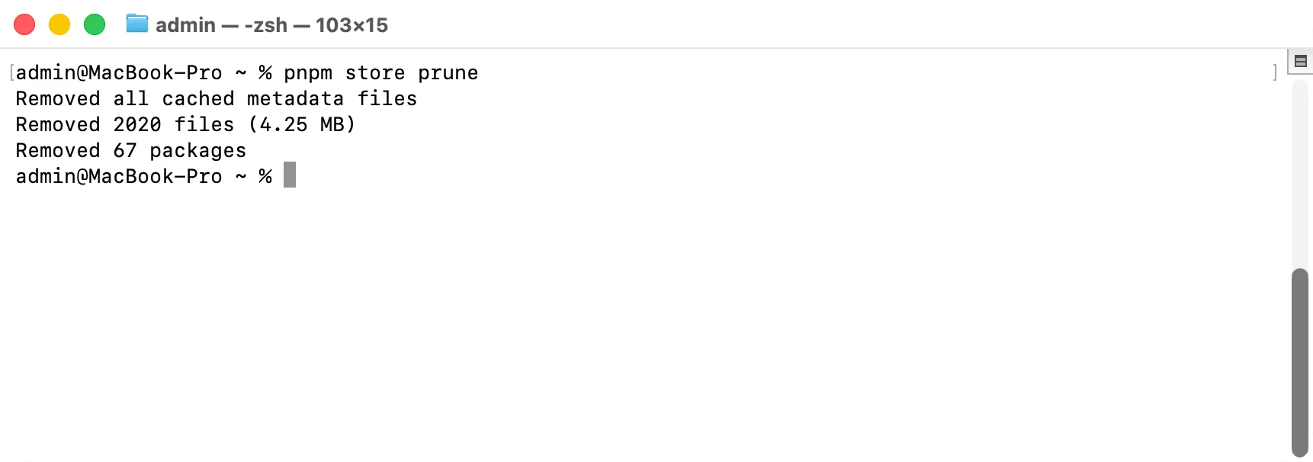Click the dark scrollbar thumb

click(x=1300, y=363)
